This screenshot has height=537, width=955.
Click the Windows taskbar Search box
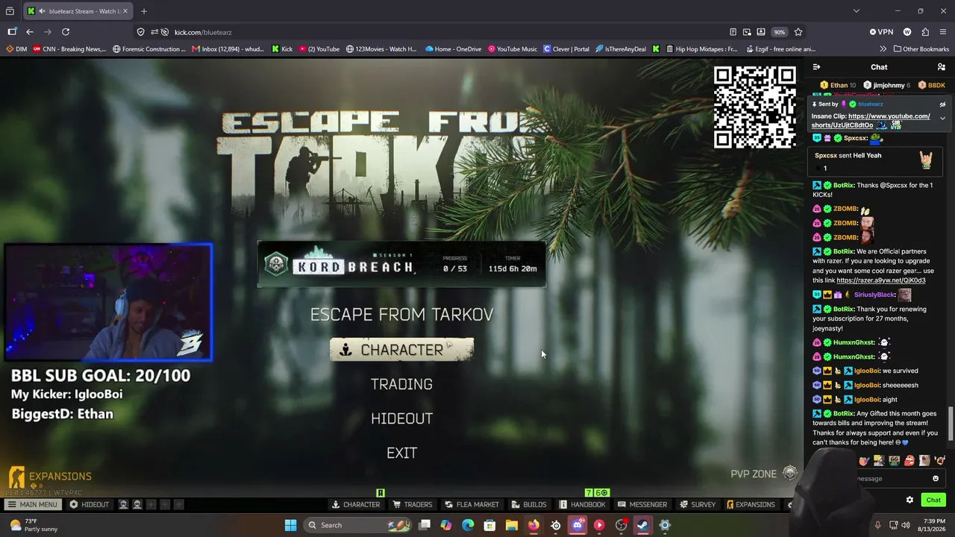point(358,525)
